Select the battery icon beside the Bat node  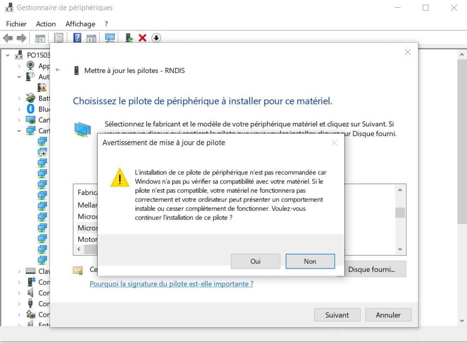[30, 98]
